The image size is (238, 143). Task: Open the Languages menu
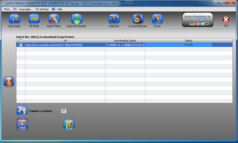tap(25, 9)
